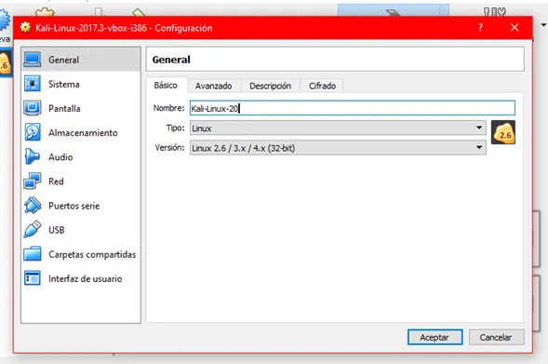Viewport: 548px width, 364px height.
Task: Go to Almacenamiento settings
Action: (81, 132)
